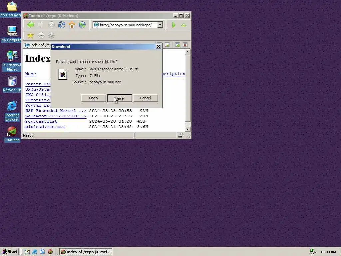Click the Stop loading toolbar icon
The width and height of the screenshot is (341, 256).
coord(51,25)
